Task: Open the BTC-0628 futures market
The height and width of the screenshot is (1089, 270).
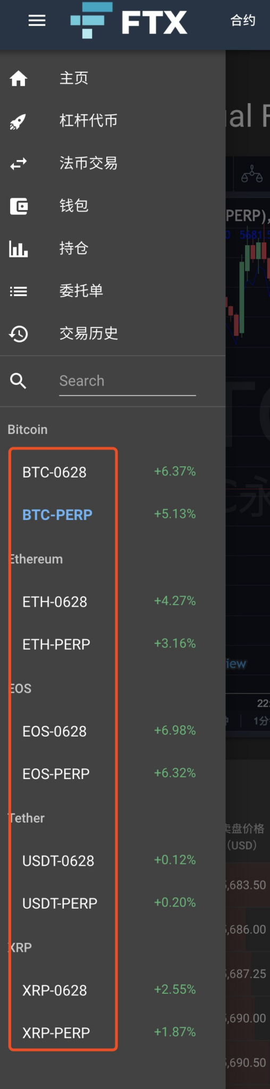Action: (x=54, y=472)
